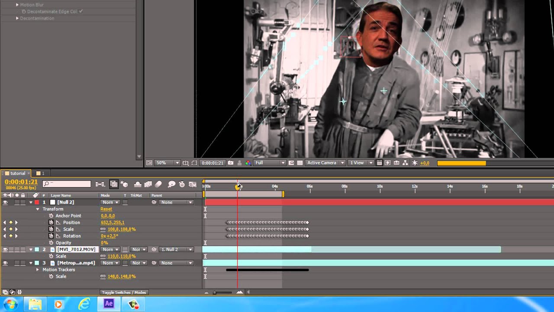The image size is (554, 312).
Task: Click the Rotation stopwatch icon
Action: [x=51, y=236]
